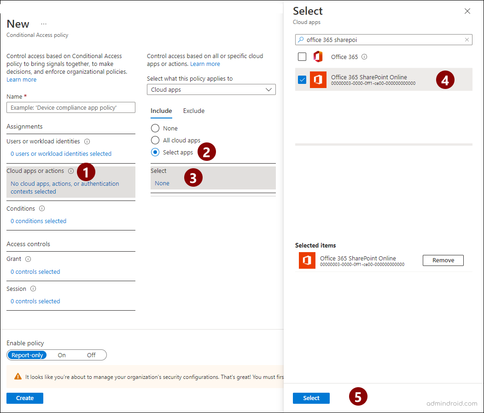Image resolution: width=484 pixels, height=413 pixels.
Task: Open the info icon beside Cloud apps or actions
Action: pyautogui.click(x=70, y=171)
